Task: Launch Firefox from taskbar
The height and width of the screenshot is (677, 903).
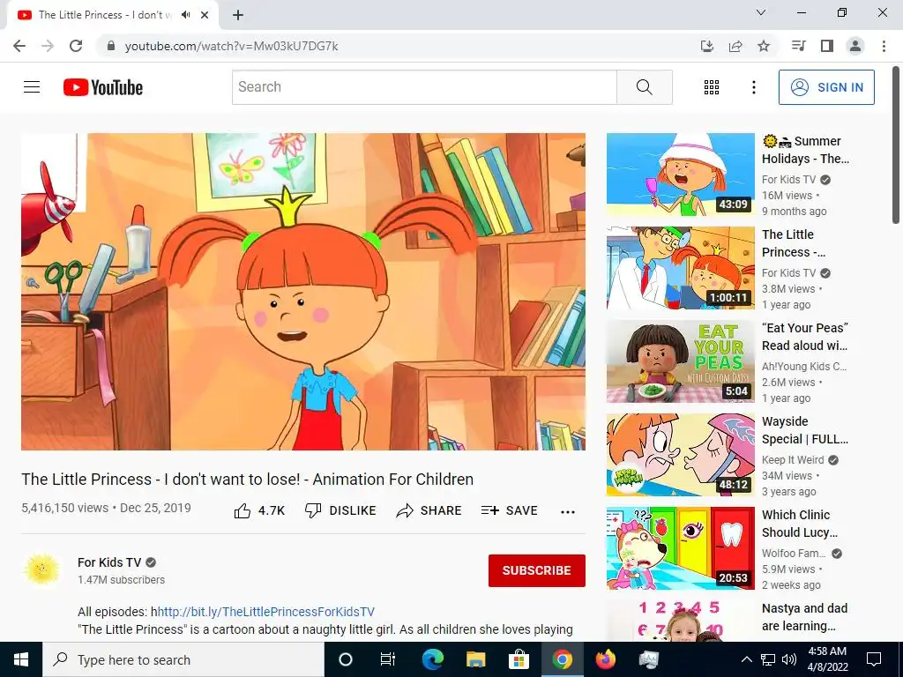Action: tap(605, 659)
